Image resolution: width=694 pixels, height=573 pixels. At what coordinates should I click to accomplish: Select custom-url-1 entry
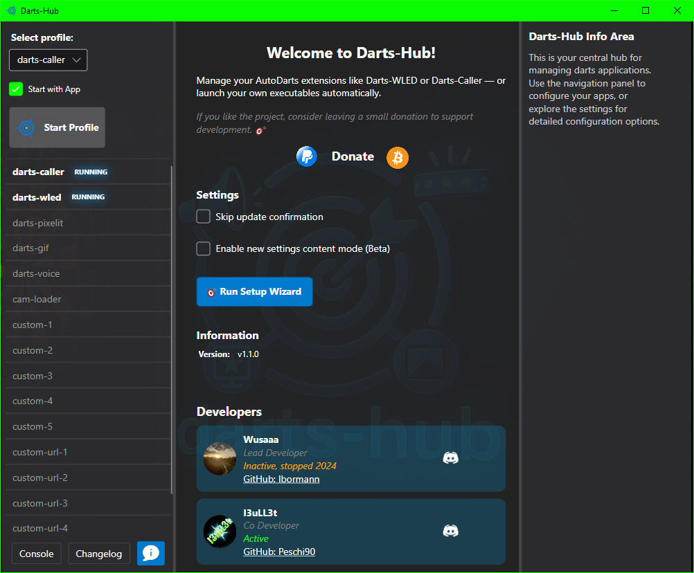pyautogui.click(x=88, y=453)
